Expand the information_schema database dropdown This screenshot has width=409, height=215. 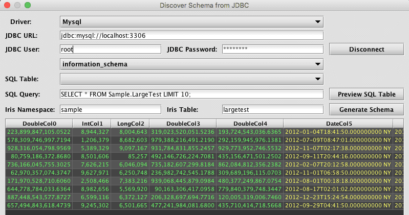[192, 64]
